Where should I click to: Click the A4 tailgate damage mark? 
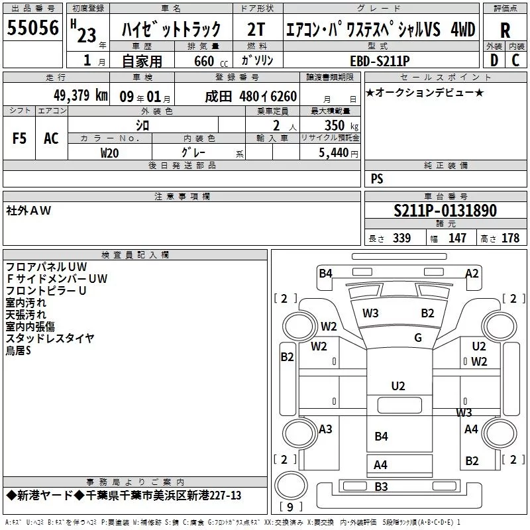380,465
